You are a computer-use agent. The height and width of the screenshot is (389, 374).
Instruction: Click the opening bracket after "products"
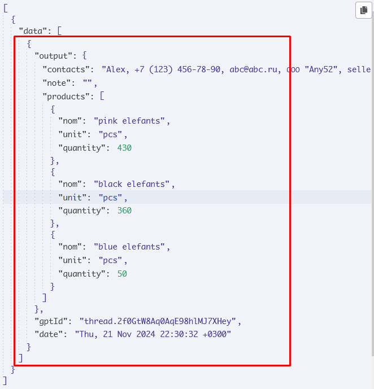pos(102,96)
